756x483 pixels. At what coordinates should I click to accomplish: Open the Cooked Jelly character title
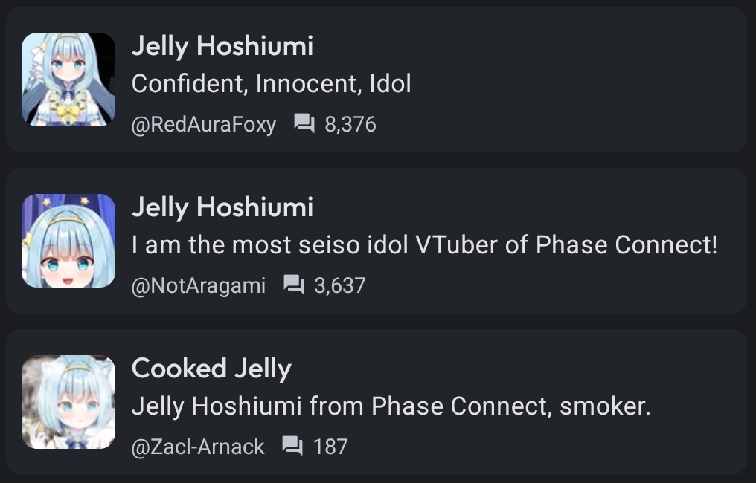[211, 369]
